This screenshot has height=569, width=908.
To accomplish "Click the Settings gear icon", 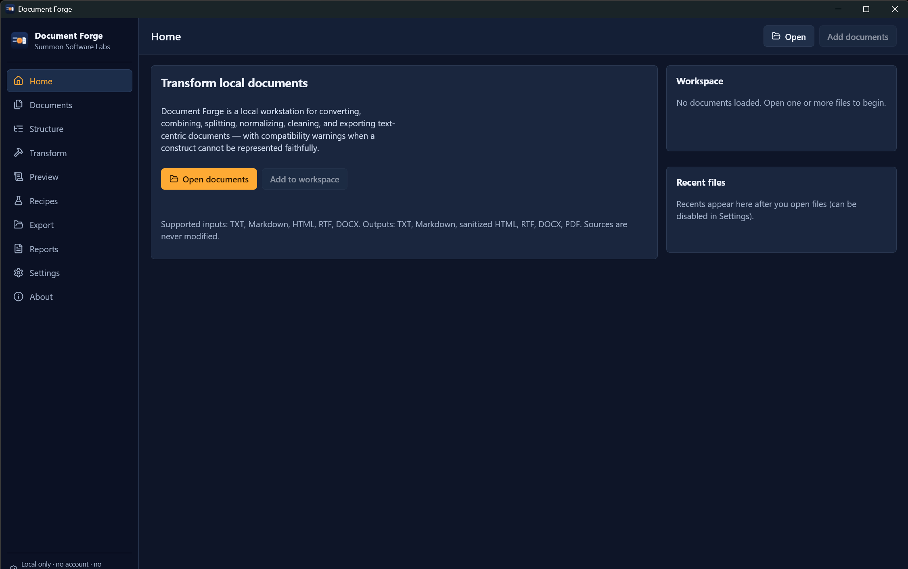I will point(18,273).
